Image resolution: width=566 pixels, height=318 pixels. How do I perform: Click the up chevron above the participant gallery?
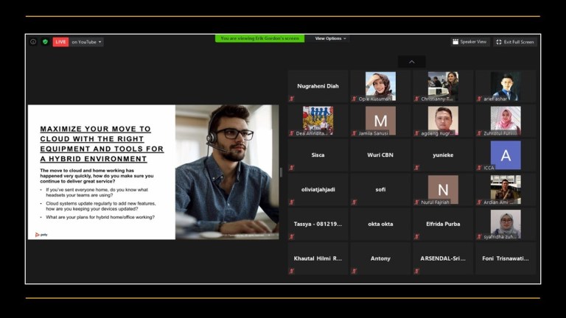411,62
